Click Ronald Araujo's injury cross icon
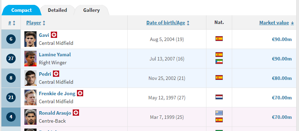This screenshot has height=131, width=299. [x=76, y=113]
